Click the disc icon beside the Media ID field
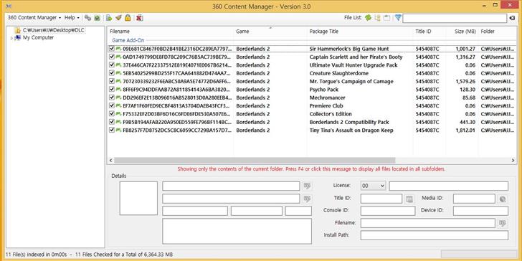The width and height of the screenshot is (522, 261). pos(503,199)
